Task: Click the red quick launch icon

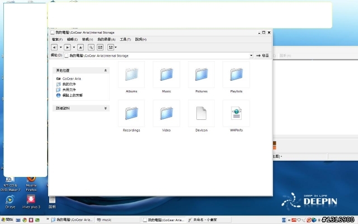Action: (x=31, y=220)
